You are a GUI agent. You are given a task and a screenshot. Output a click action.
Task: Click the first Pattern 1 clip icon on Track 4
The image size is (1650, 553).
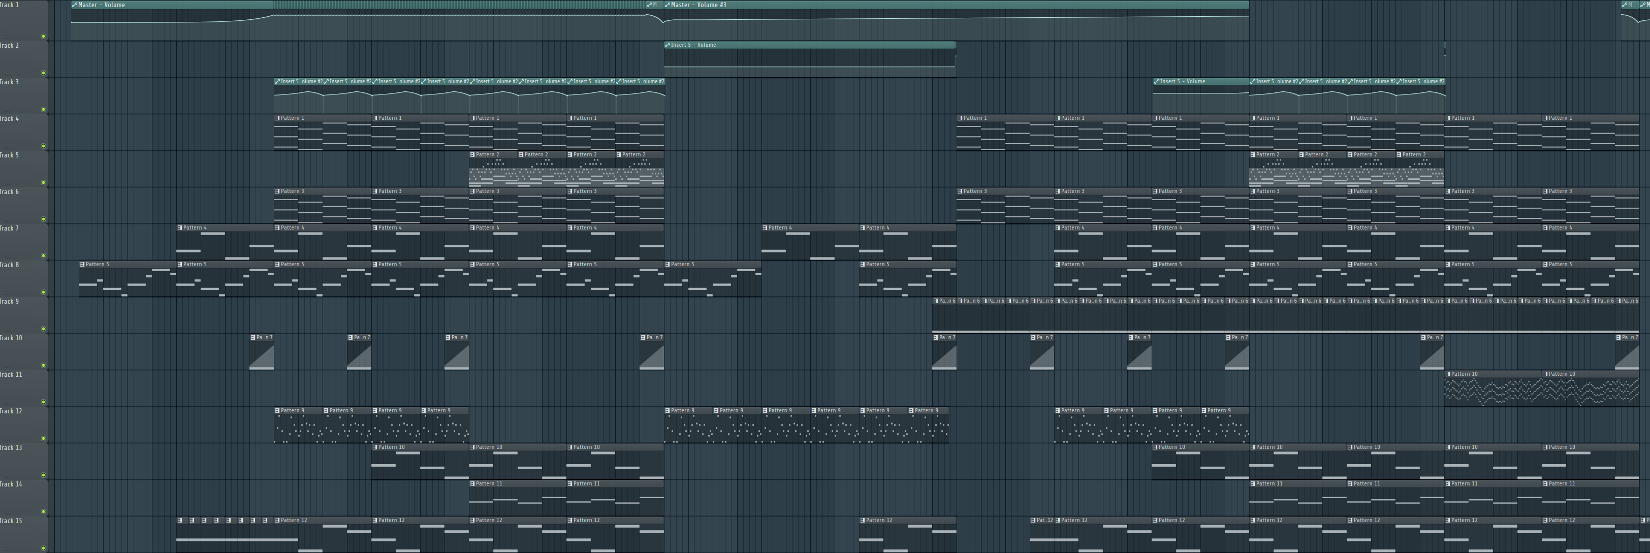(277, 118)
